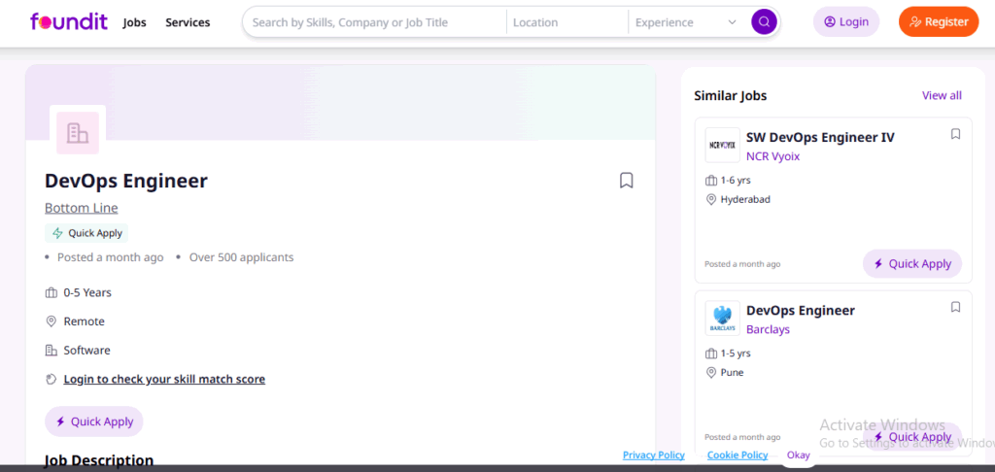
Task: Focus the skills or job title search field
Action: tap(374, 22)
